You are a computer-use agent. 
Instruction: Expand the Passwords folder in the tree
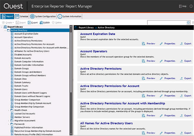point(9,124)
